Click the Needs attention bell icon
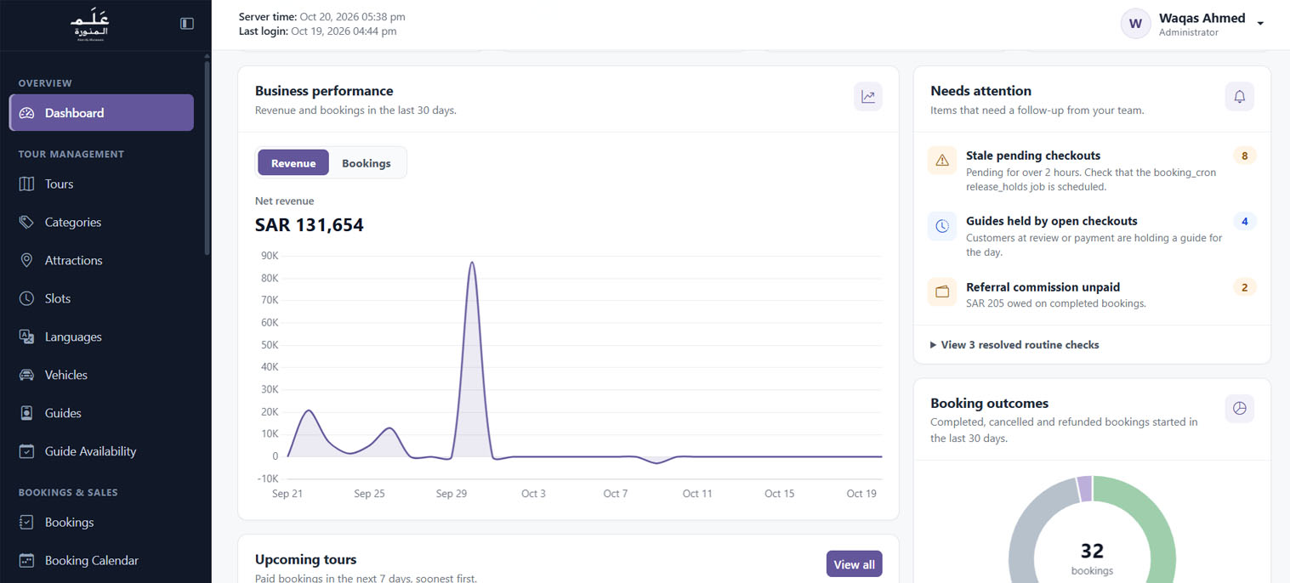 click(x=1239, y=96)
